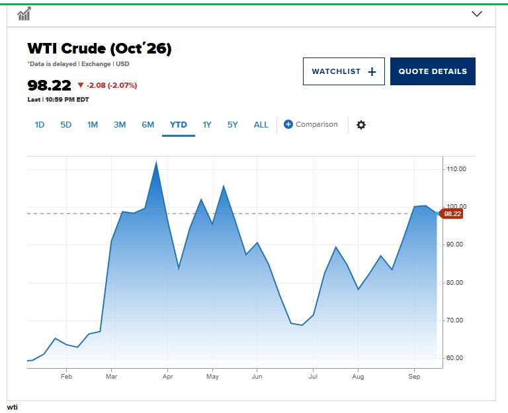The width and height of the screenshot is (508, 413).
Task: Click the red 98.22 price marker label
Action: point(452,213)
